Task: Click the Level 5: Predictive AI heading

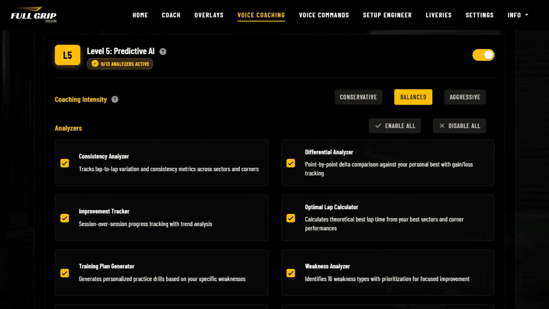Action: 121,51
